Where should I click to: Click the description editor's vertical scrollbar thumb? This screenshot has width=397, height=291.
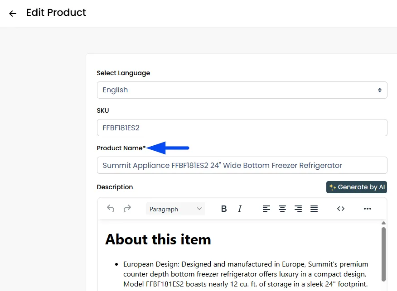point(383,254)
